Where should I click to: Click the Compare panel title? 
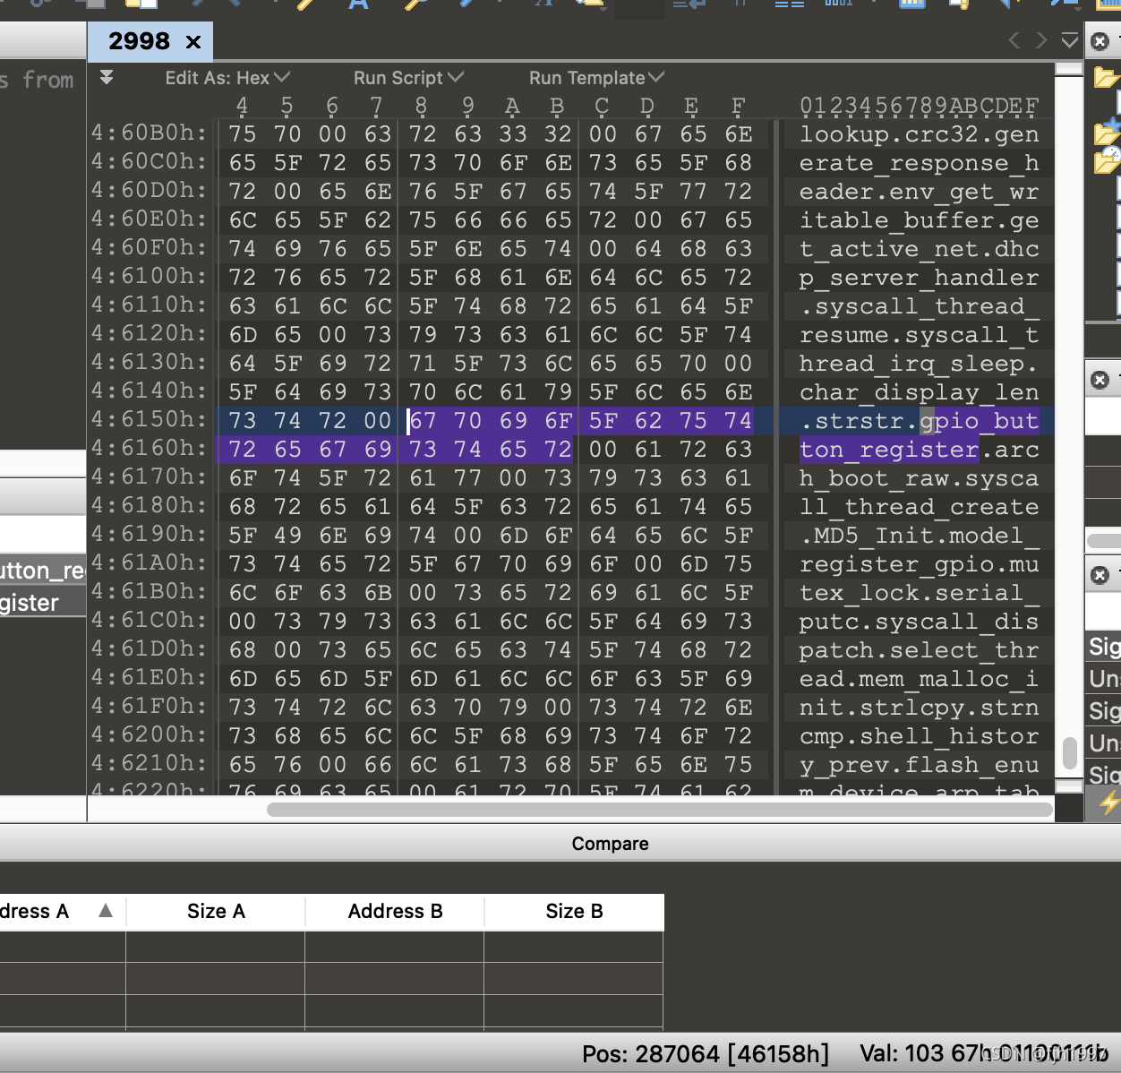tap(610, 844)
